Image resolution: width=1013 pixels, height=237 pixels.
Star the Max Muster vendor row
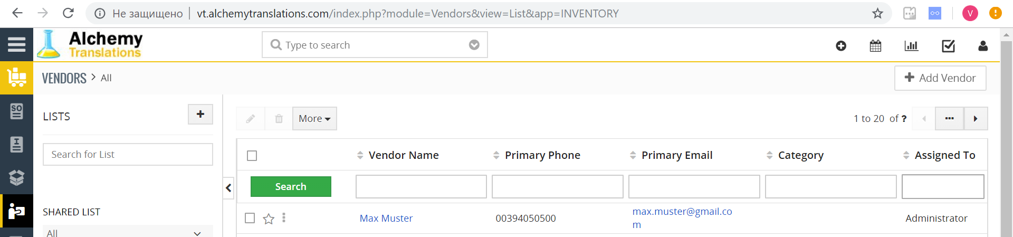click(269, 219)
